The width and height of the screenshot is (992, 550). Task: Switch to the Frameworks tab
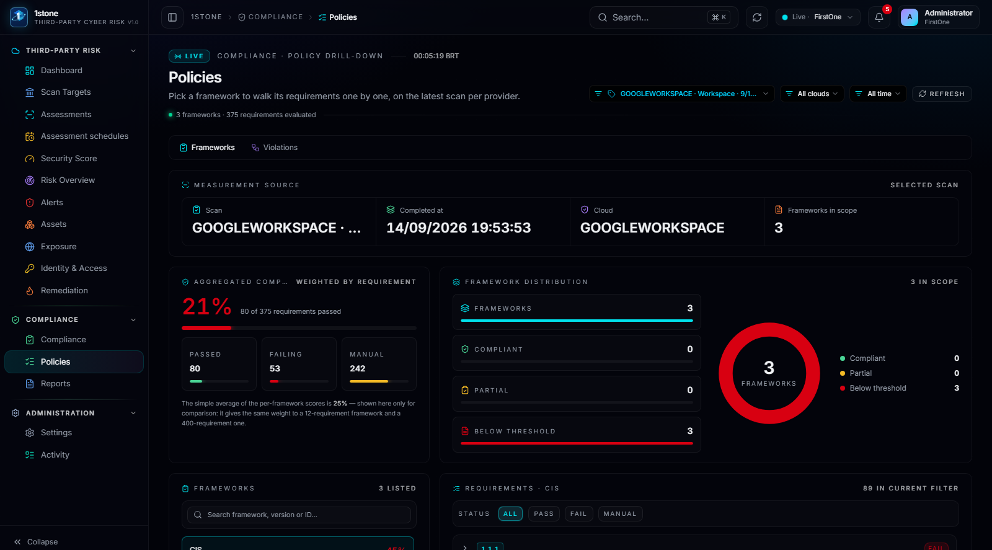207,148
